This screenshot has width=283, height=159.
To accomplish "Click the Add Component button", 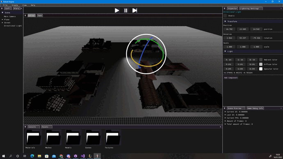I will point(231,78).
